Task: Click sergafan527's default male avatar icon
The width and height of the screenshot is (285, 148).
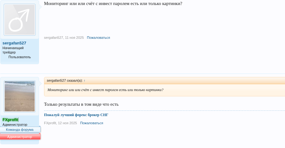Action: [x=19, y=20]
